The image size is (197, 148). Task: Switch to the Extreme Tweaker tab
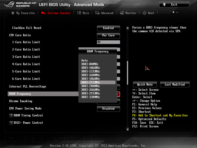click(x=56, y=13)
